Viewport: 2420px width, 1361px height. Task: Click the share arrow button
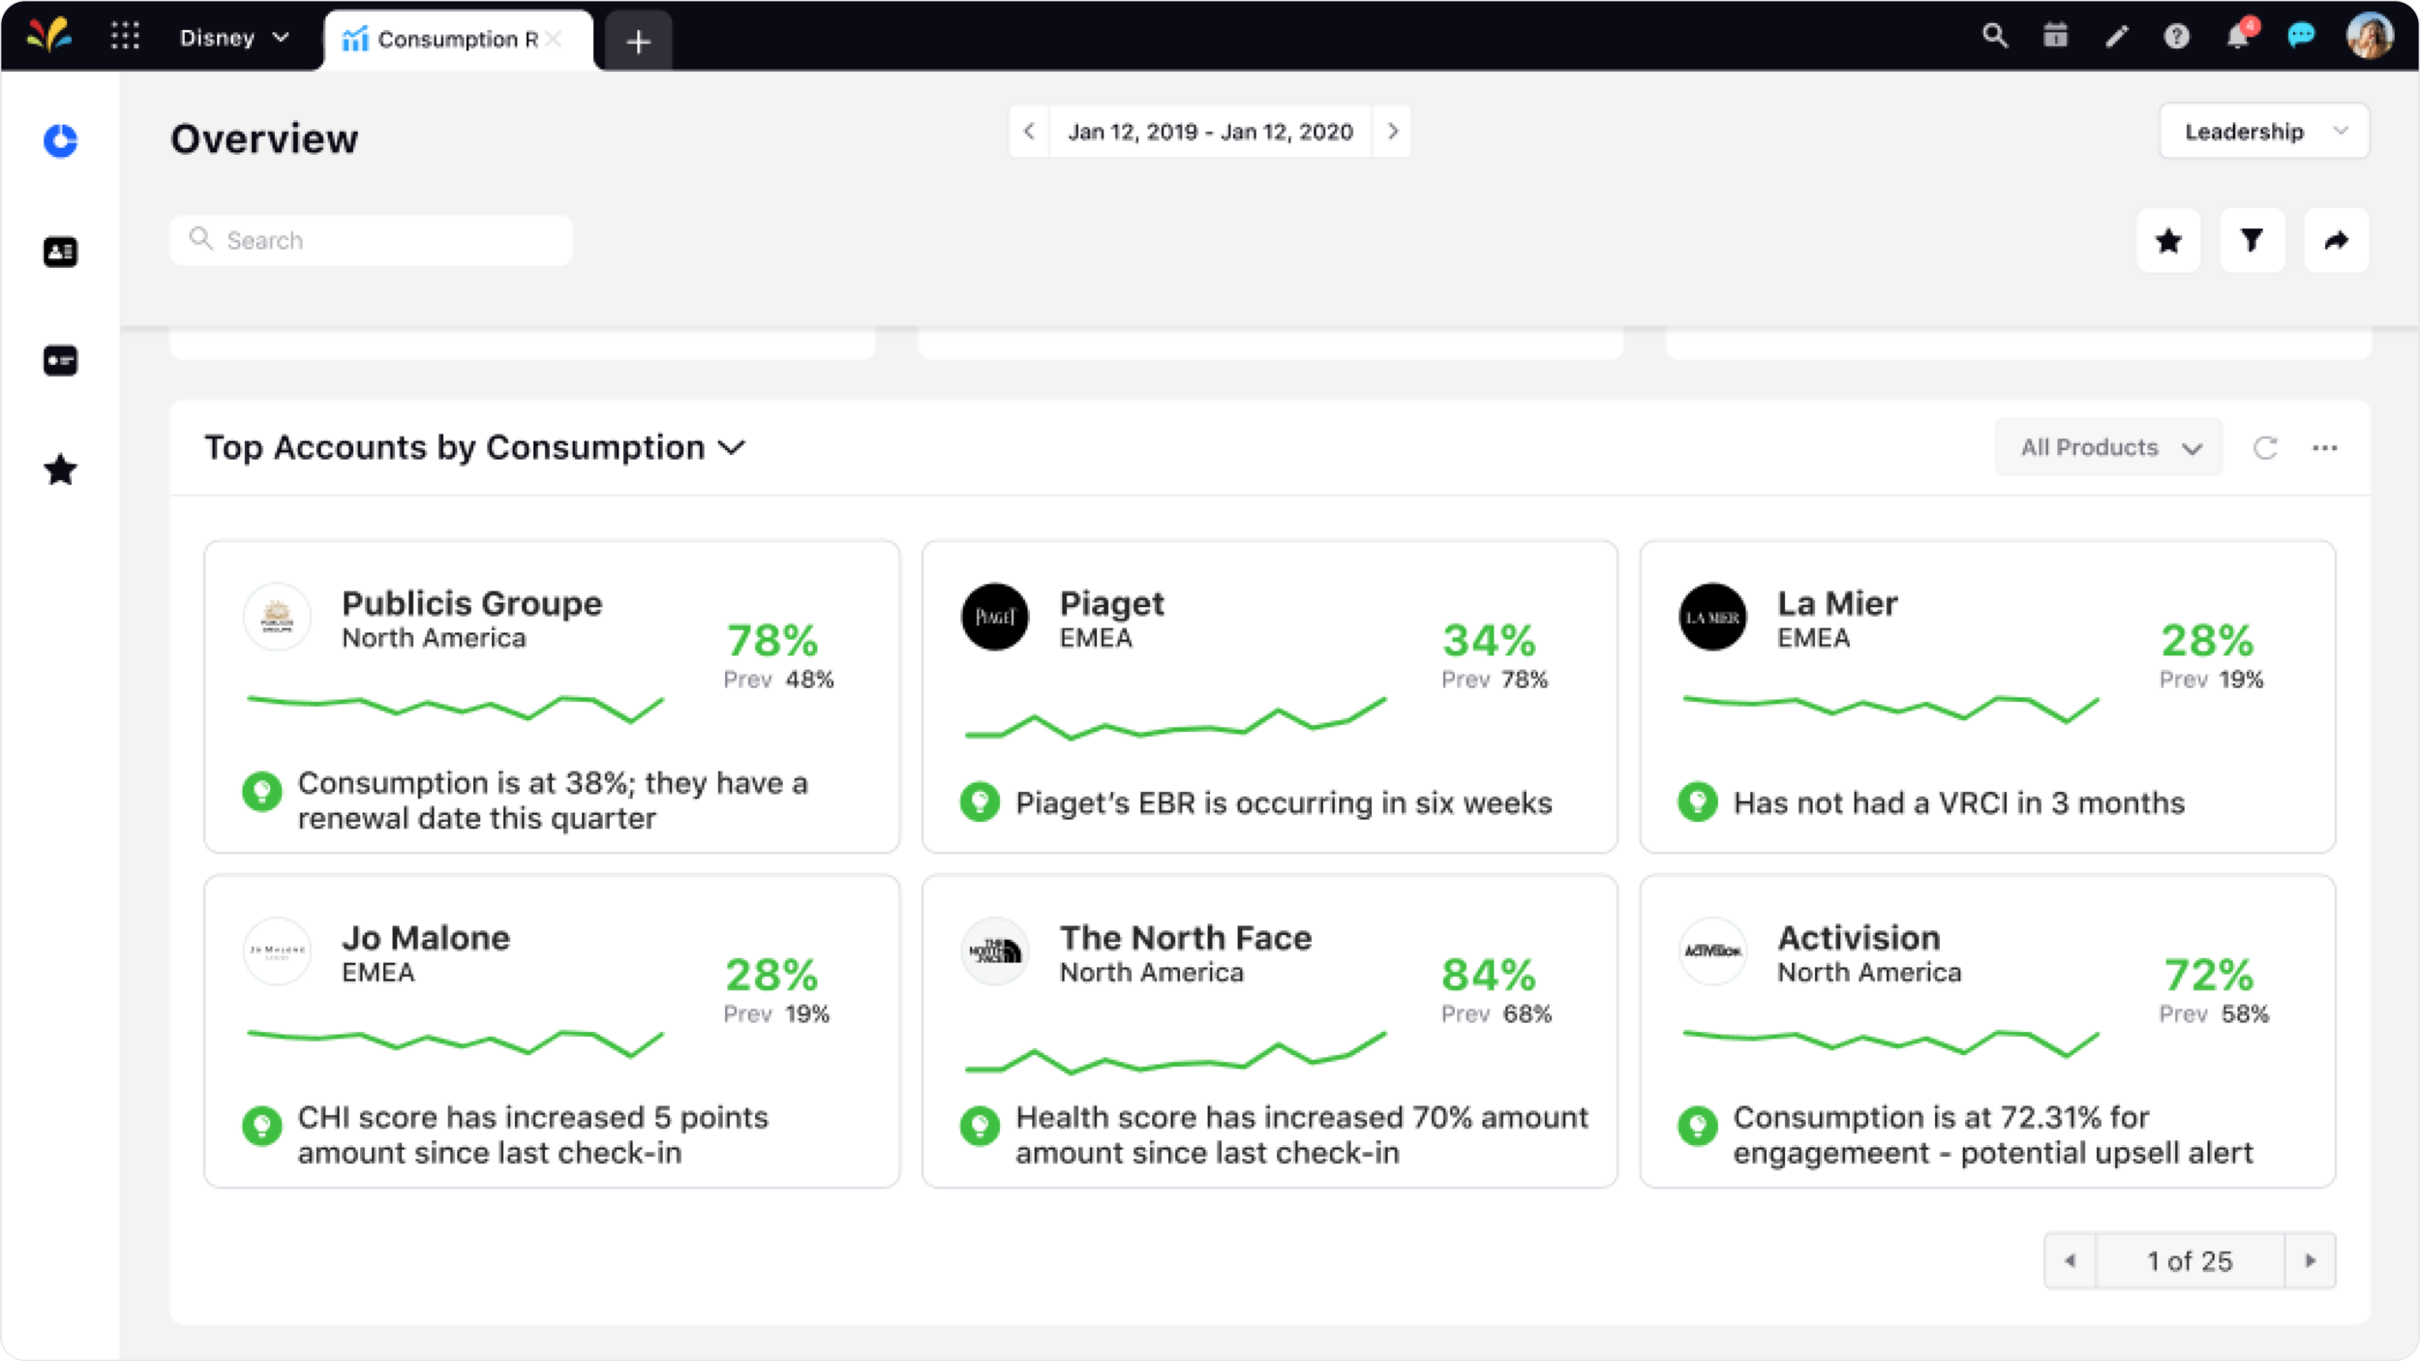(x=2336, y=240)
